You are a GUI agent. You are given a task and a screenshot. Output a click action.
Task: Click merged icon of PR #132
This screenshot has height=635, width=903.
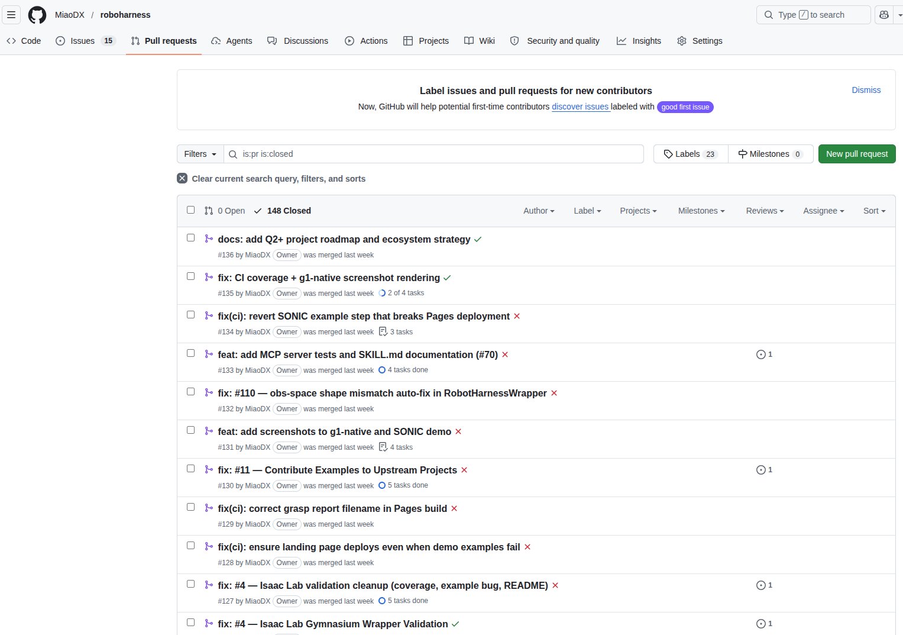tap(209, 392)
